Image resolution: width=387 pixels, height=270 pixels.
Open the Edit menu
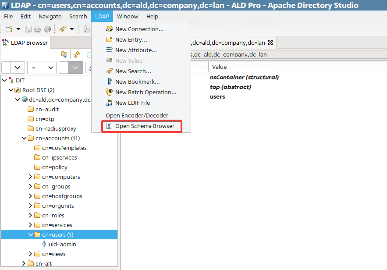[25, 16]
